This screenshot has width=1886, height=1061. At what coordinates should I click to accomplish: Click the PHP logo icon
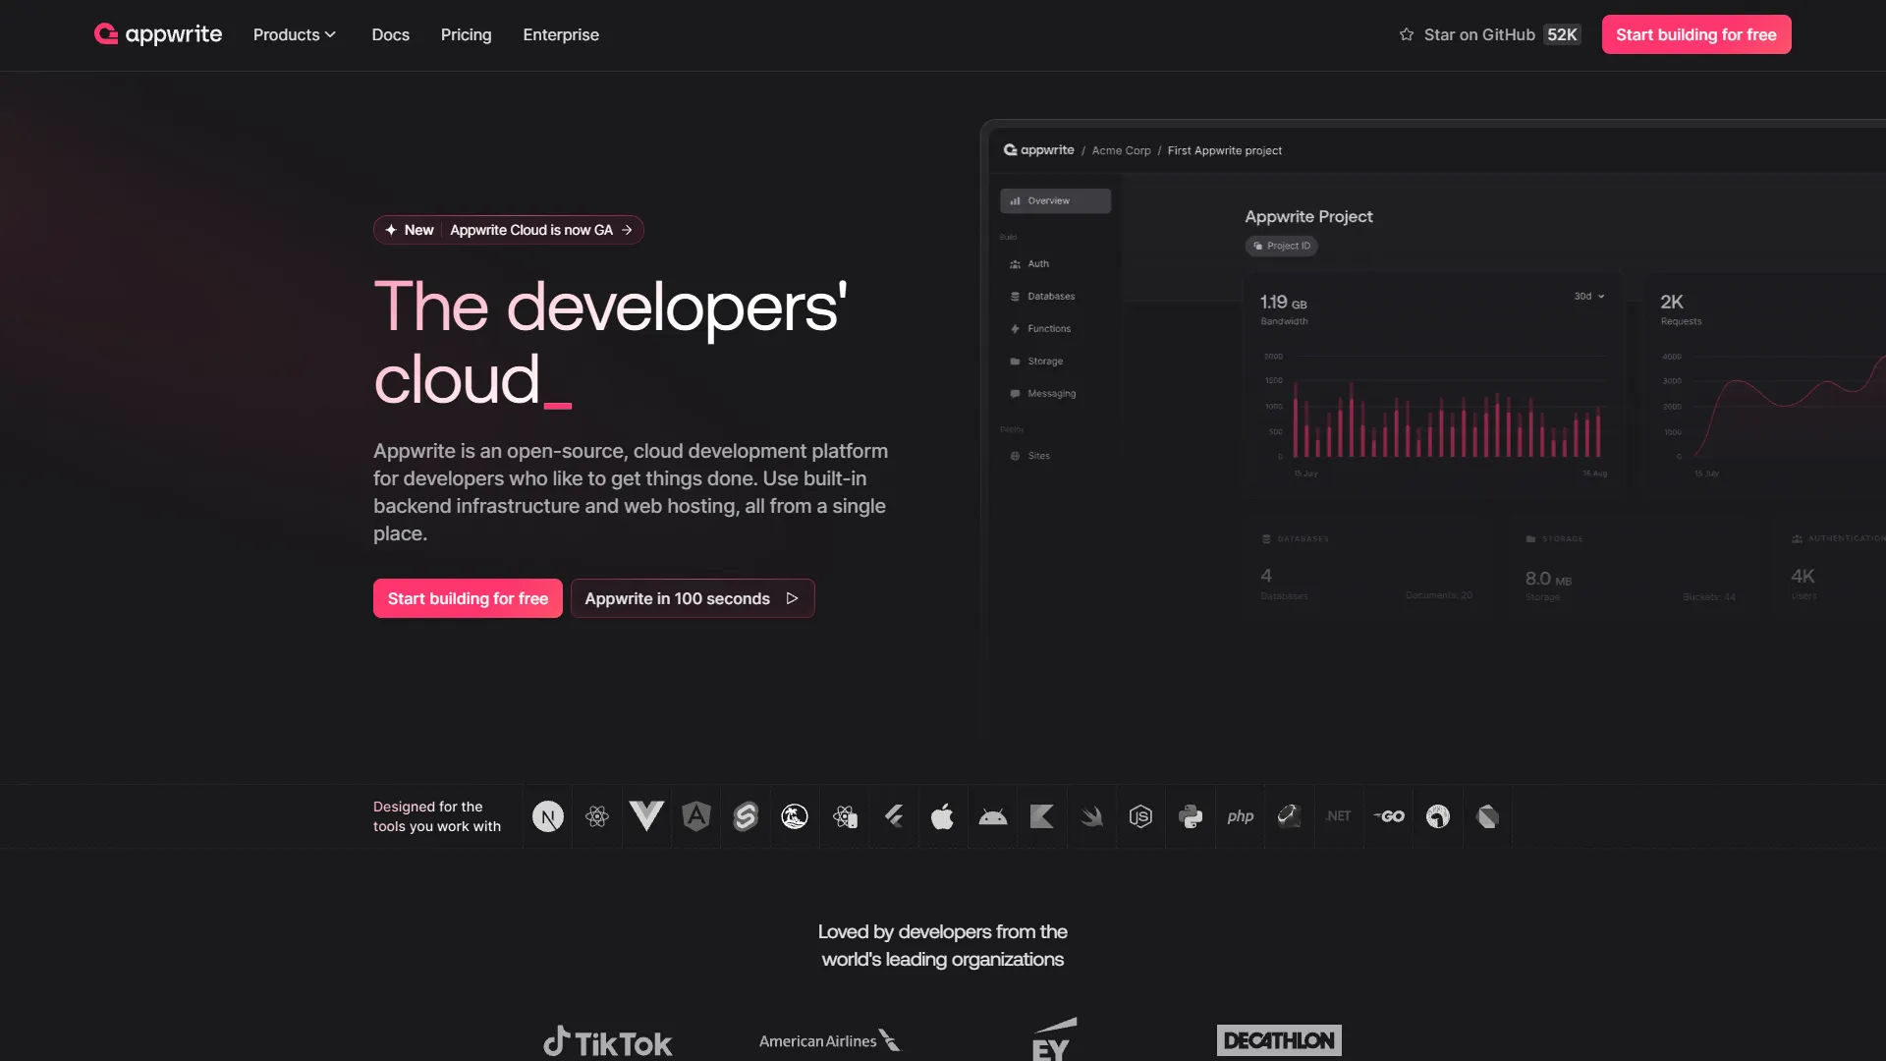coord(1240,816)
